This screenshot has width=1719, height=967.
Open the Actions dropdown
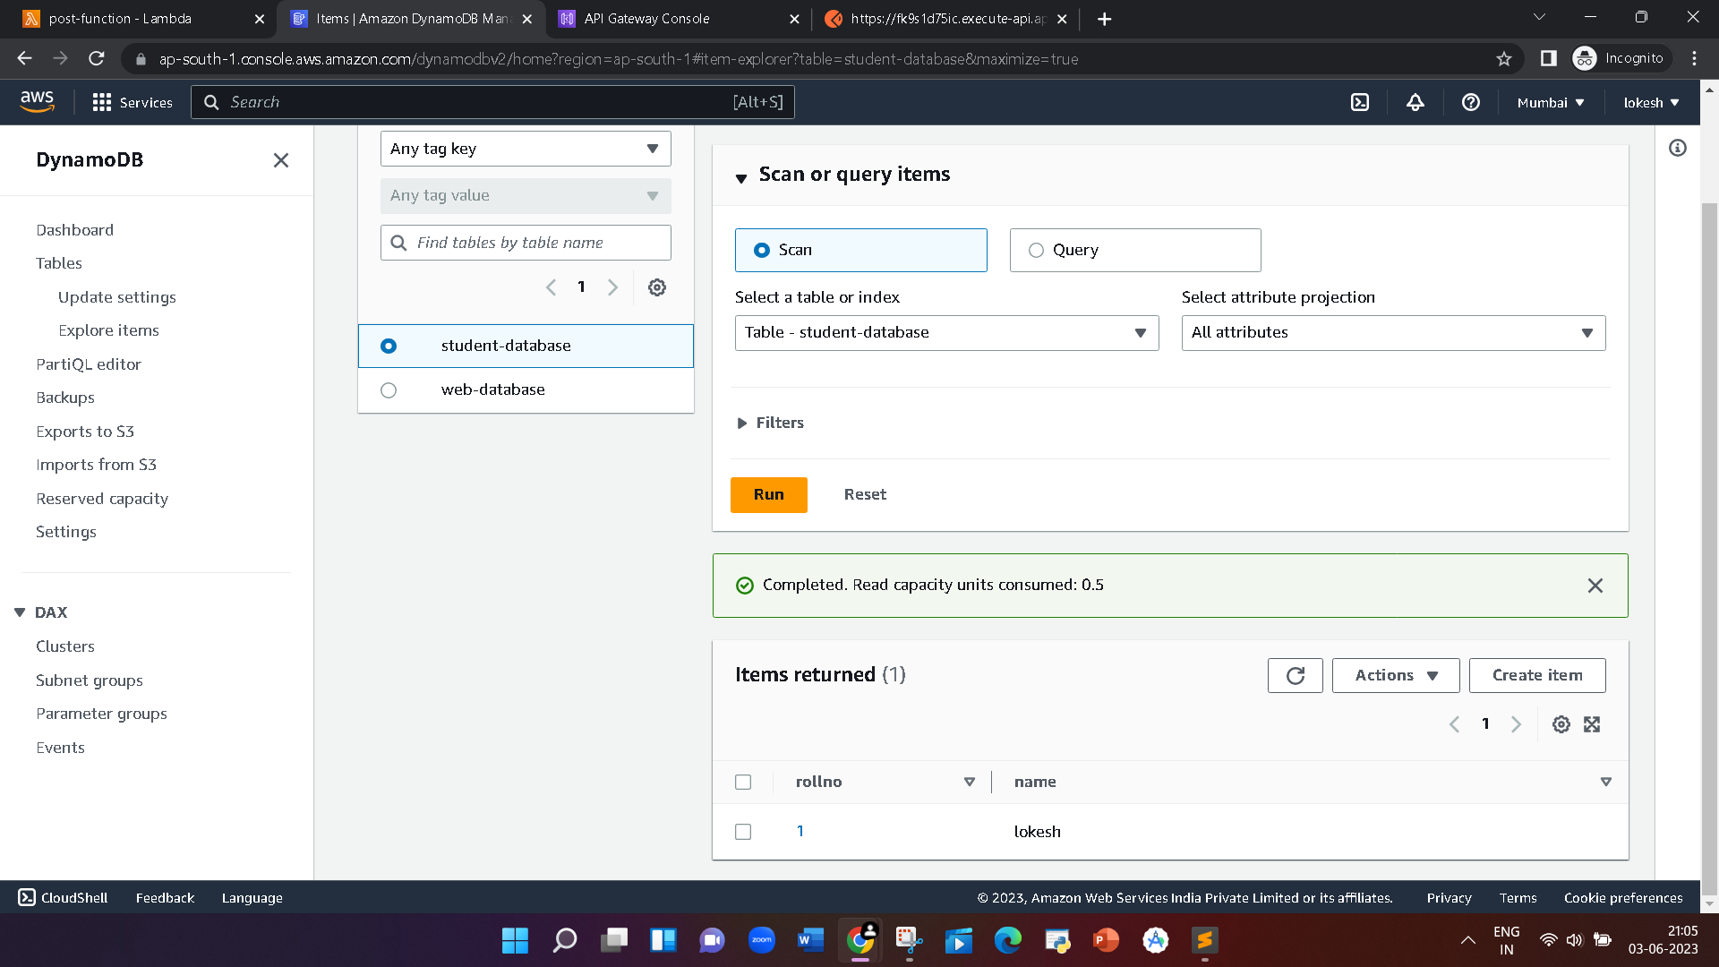coord(1394,675)
